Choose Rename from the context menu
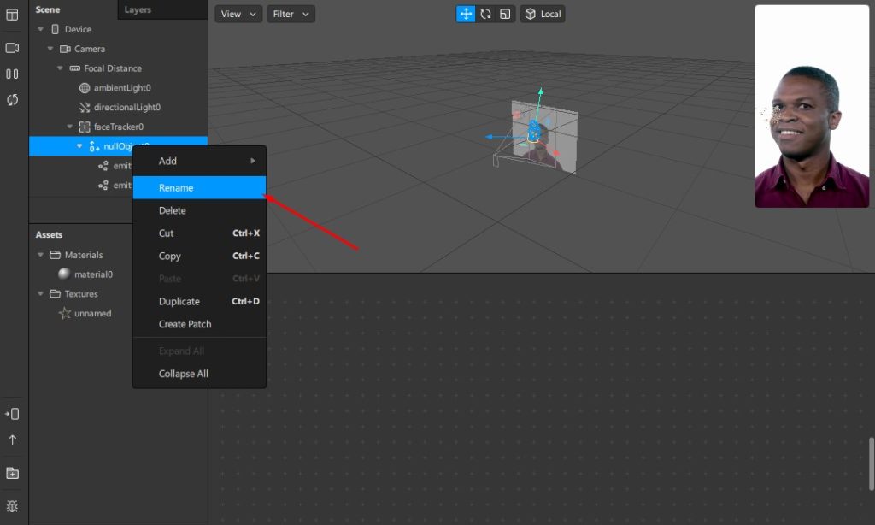The height and width of the screenshot is (525, 875). click(x=176, y=188)
